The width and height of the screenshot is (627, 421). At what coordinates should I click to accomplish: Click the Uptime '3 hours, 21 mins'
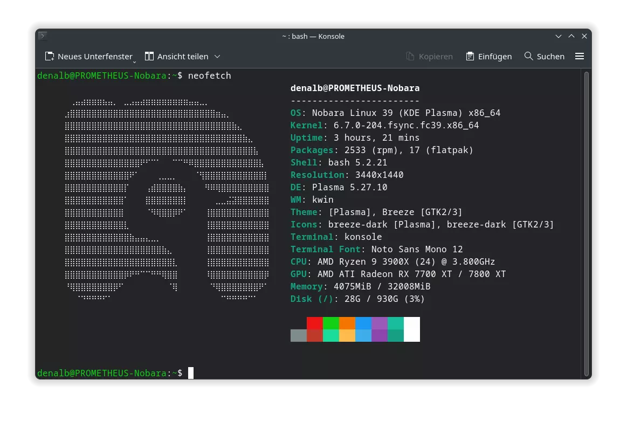coord(355,137)
